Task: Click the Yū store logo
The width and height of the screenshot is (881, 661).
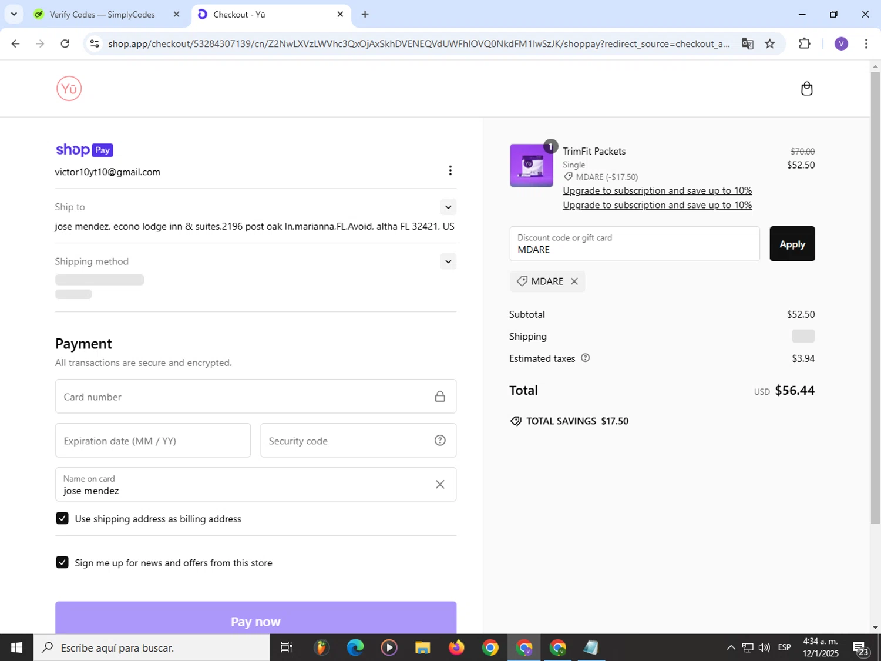Action: point(69,89)
